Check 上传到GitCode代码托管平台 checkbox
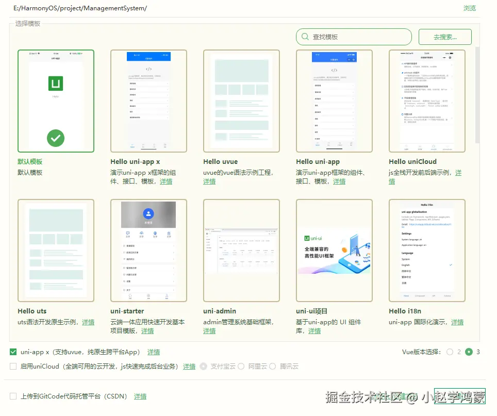This screenshot has height=416, width=497. (13, 396)
